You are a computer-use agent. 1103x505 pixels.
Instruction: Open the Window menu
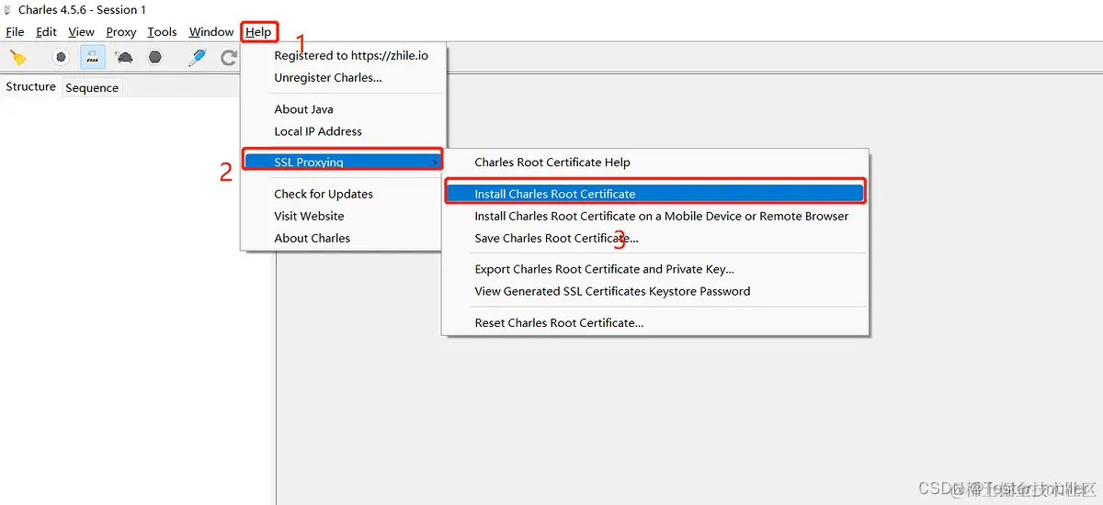click(x=211, y=32)
